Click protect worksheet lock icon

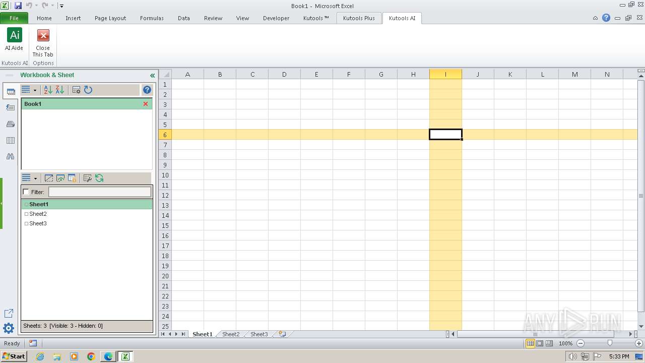point(72,178)
